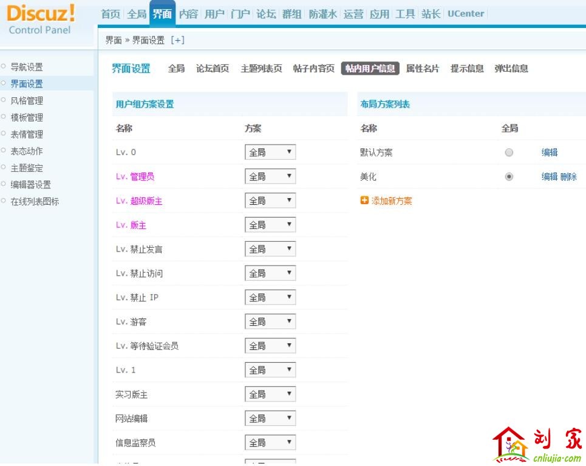Open the Lv. 游客 scheme dropdown
The image size is (586, 466).
(x=270, y=322)
